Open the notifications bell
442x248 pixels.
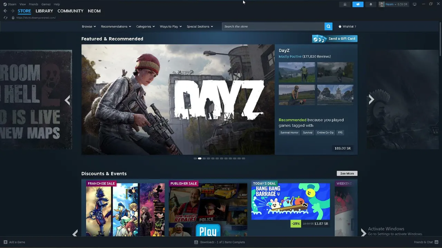(371, 4)
